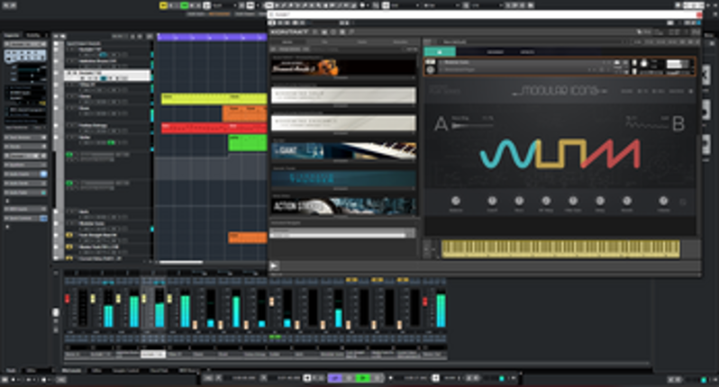719x387 pixels.
Task: Click the arrangement's horizontal scrollbar thumb
Action: (x=181, y=263)
